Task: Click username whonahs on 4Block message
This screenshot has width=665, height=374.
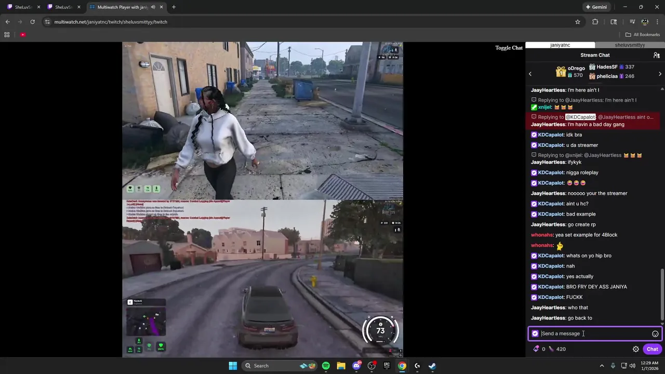Action: [x=542, y=235]
